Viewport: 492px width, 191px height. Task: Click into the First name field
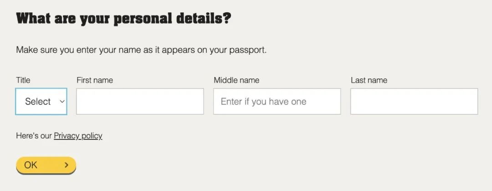click(x=140, y=102)
